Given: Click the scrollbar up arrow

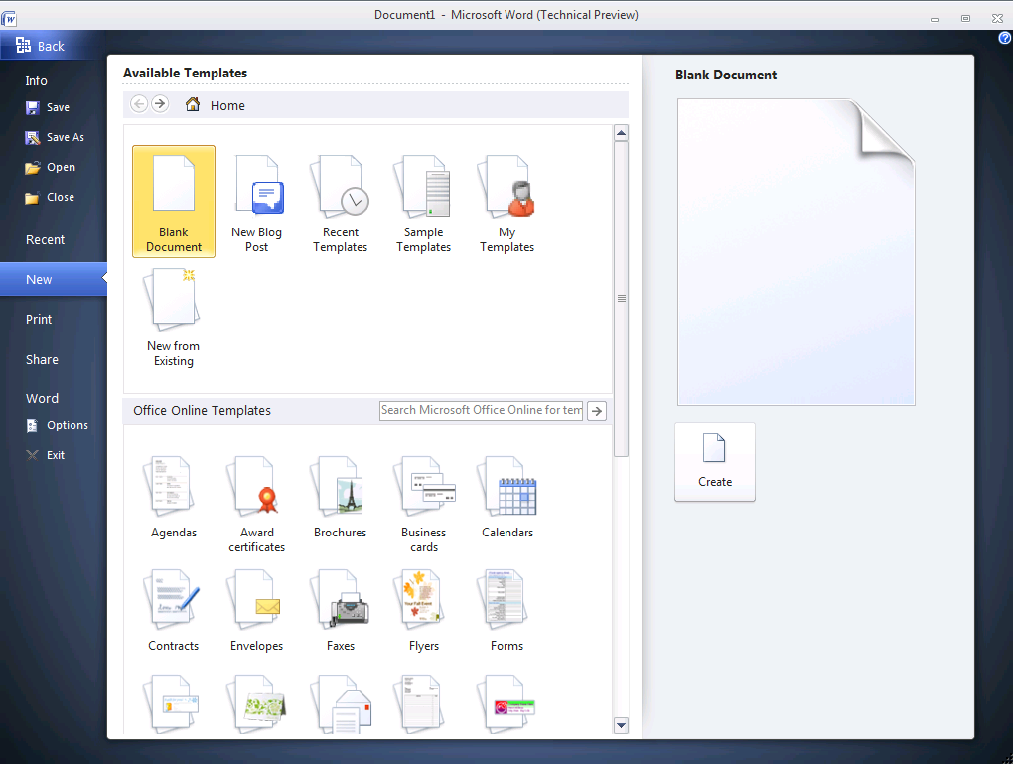Looking at the screenshot, I should click(x=621, y=133).
